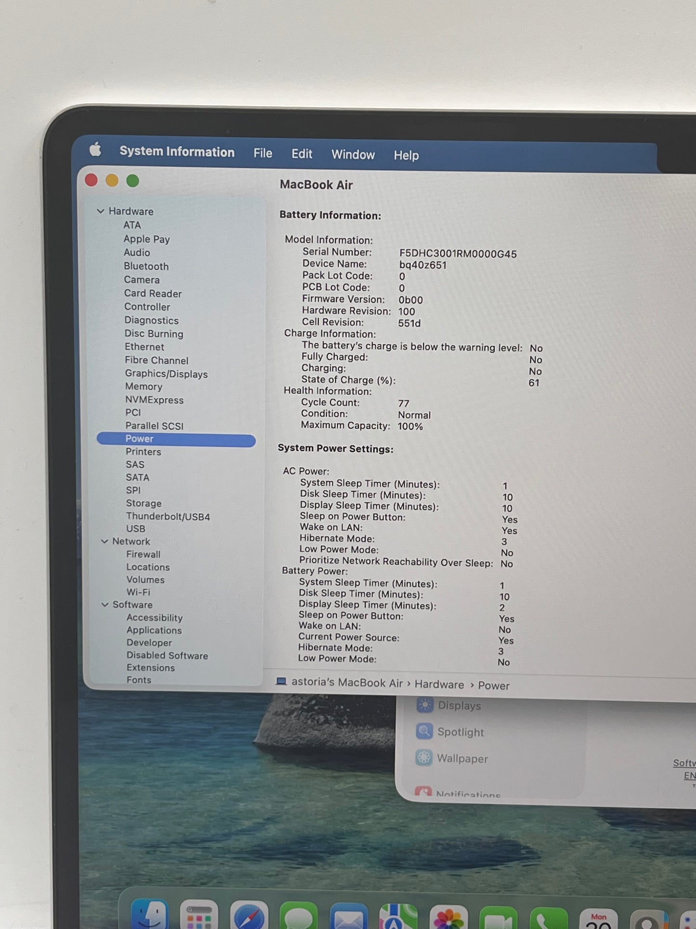
Task: Open the Phone app in the Dock
Action: (x=549, y=918)
